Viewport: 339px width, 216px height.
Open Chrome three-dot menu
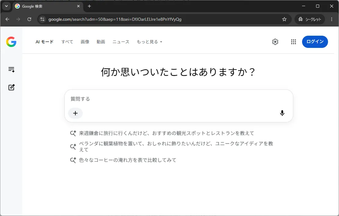331,19
